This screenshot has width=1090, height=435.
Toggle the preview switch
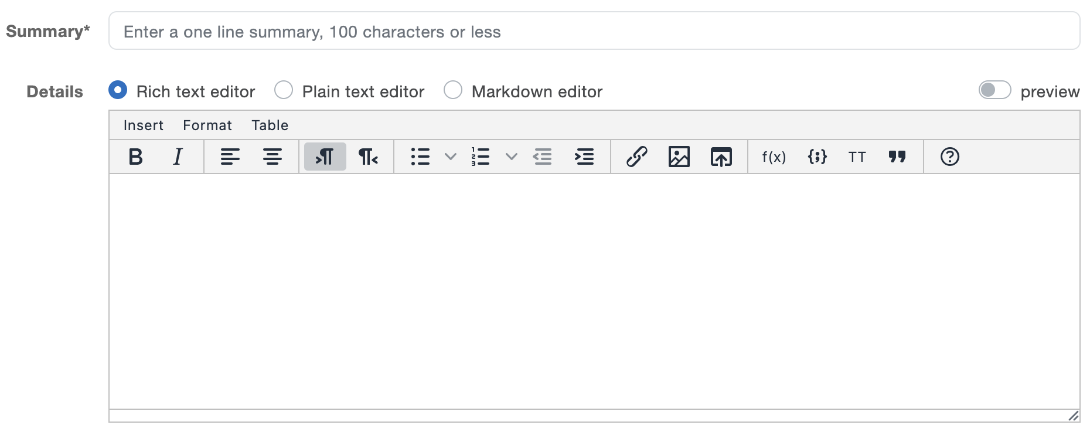pyautogui.click(x=994, y=90)
